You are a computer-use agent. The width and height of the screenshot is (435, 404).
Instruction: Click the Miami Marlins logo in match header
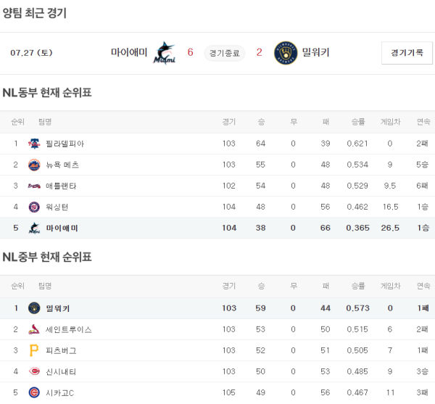165,53
